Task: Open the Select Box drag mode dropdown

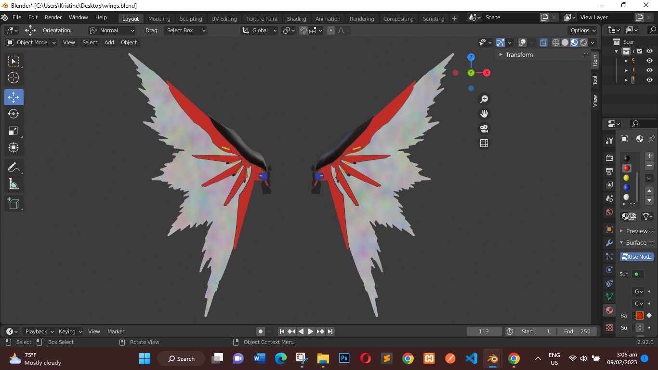Action: (185, 30)
